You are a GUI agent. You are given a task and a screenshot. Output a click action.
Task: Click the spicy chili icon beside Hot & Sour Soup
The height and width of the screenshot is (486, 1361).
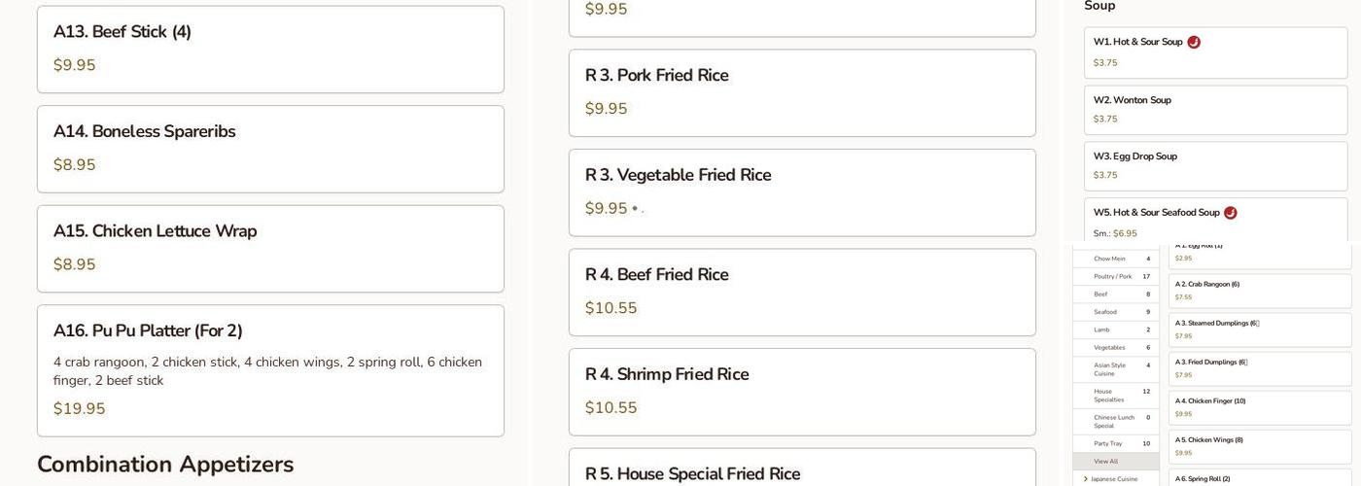[x=1194, y=42]
